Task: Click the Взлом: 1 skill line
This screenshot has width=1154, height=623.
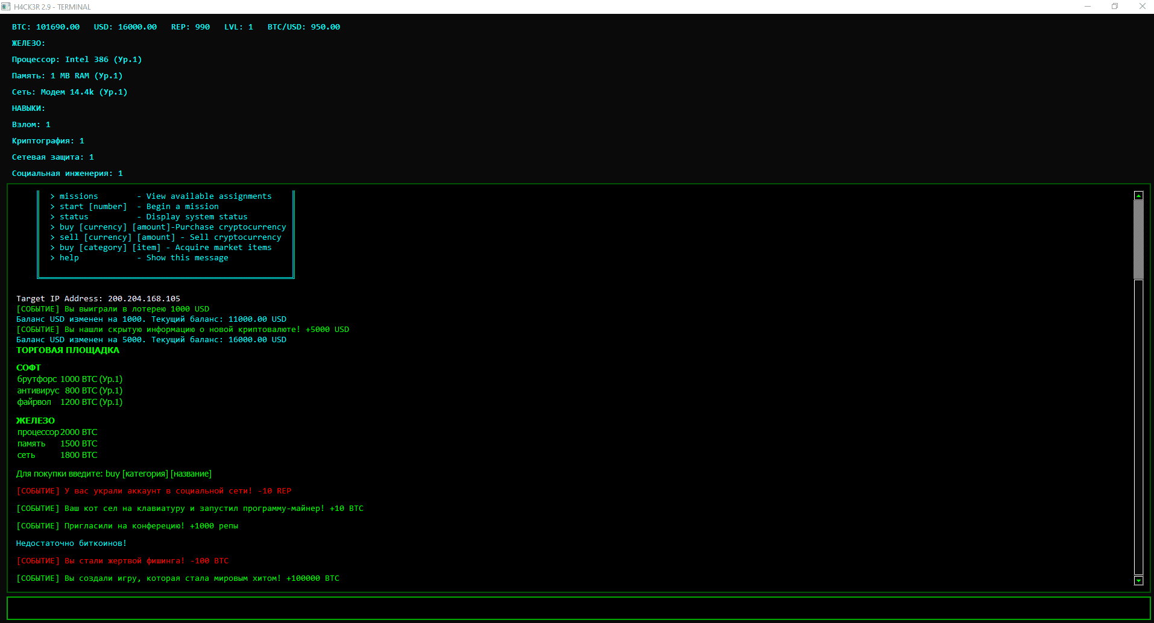Action: point(31,125)
